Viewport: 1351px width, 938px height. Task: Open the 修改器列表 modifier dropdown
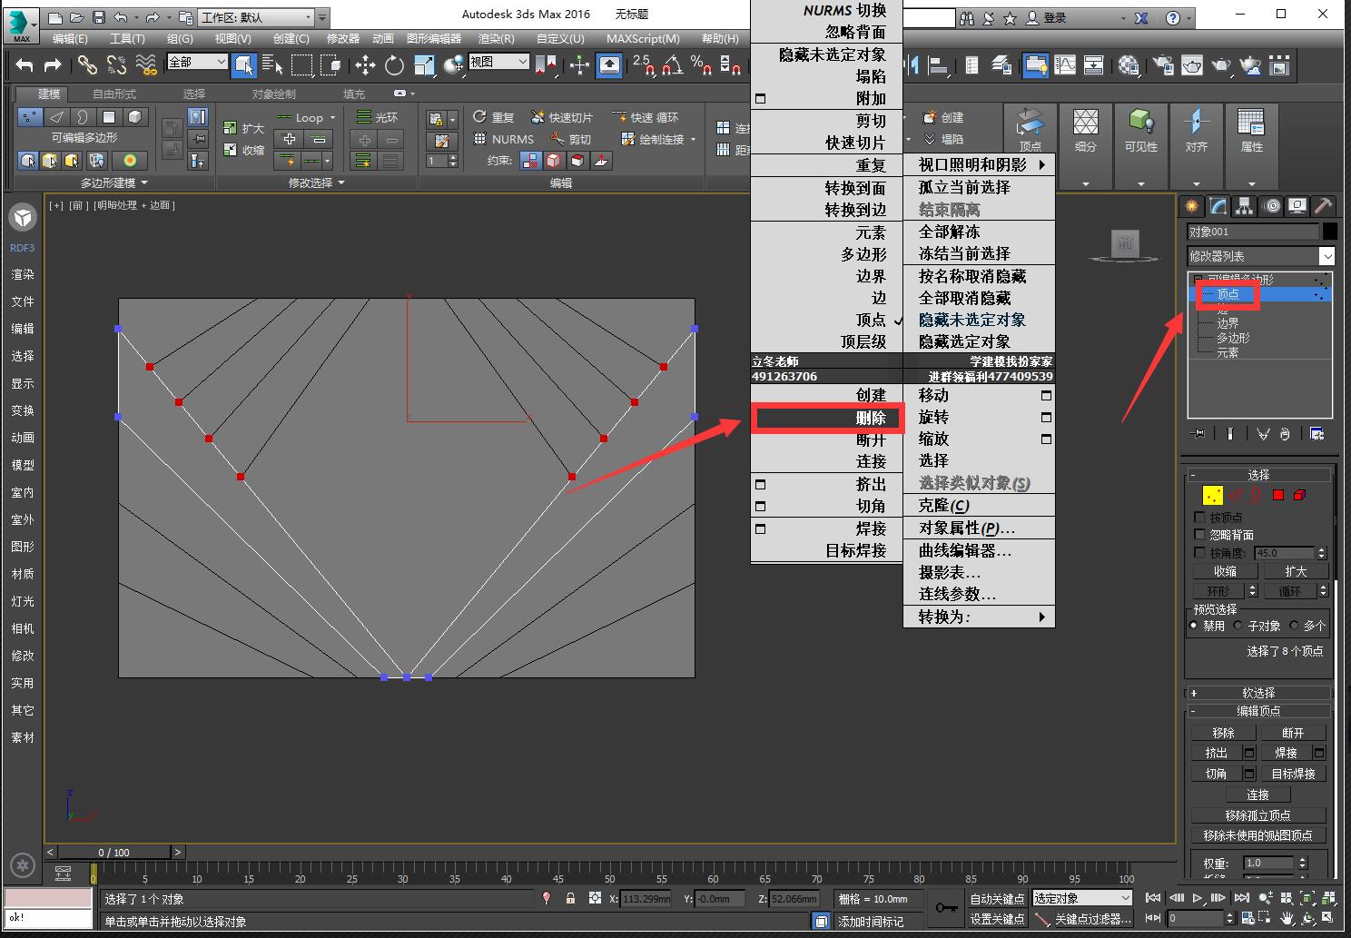(x=1261, y=256)
